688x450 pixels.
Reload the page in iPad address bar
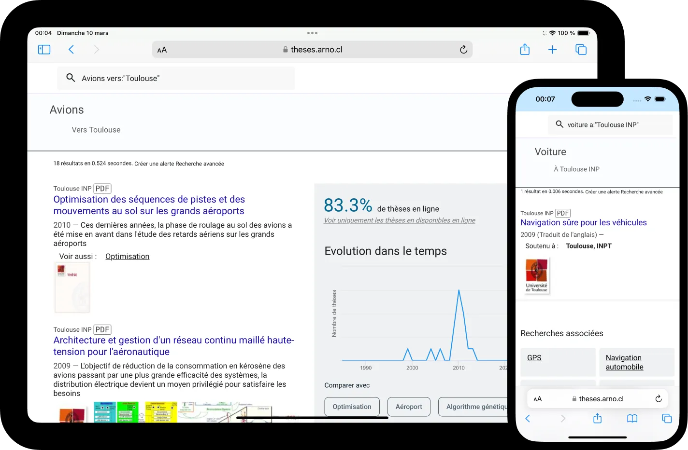tap(463, 50)
